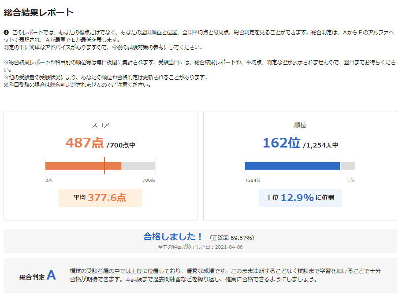The width and height of the screenshot is (402, 302).
Task: Click the 1位 end label of rank bar
Action: click(x=351, y=180)
